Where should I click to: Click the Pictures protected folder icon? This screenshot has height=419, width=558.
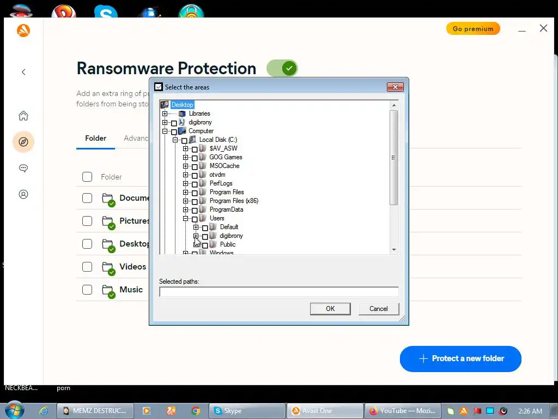coord(108,222)
